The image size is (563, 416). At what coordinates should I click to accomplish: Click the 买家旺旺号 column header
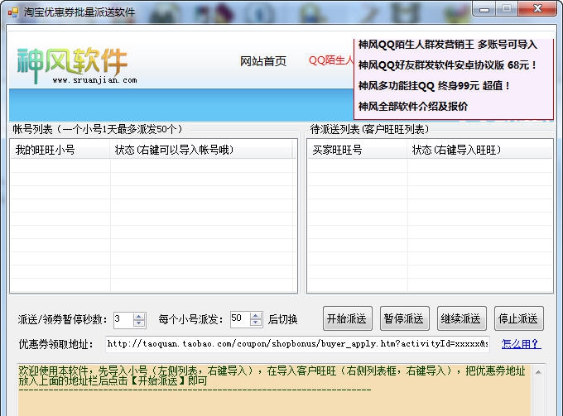pos(358,150)
